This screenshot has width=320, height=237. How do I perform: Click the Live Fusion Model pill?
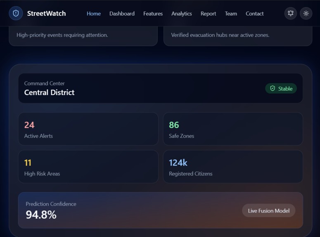coord(268,211)
